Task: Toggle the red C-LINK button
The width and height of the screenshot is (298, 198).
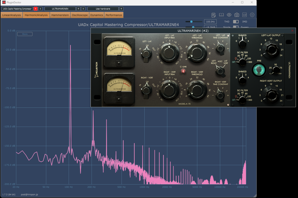Action: [183, 71]
